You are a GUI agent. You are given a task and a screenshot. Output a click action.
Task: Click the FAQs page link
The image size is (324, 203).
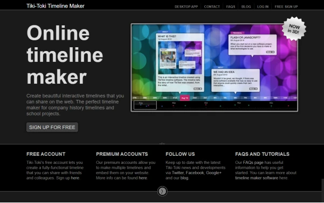pyautogui.click(x=253, y=162)
